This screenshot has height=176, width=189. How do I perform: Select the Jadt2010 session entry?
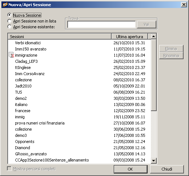tap(80, 86)
